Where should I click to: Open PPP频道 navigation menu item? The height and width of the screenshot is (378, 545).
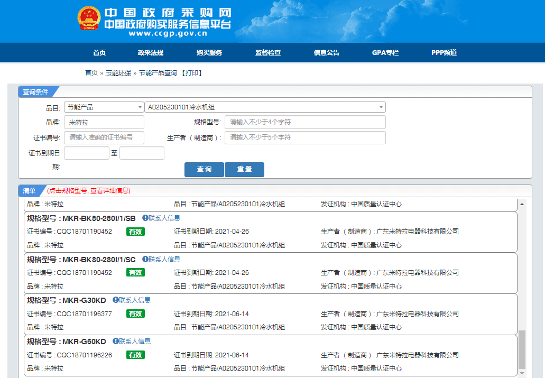(444, 52)
